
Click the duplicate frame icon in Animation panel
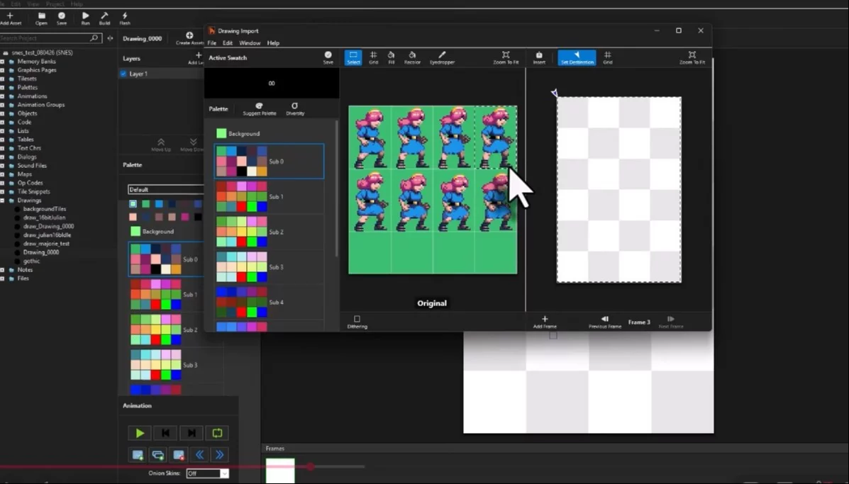[158, 455]
